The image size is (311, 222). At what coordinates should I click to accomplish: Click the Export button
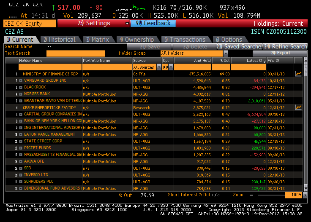pos(280,53)
